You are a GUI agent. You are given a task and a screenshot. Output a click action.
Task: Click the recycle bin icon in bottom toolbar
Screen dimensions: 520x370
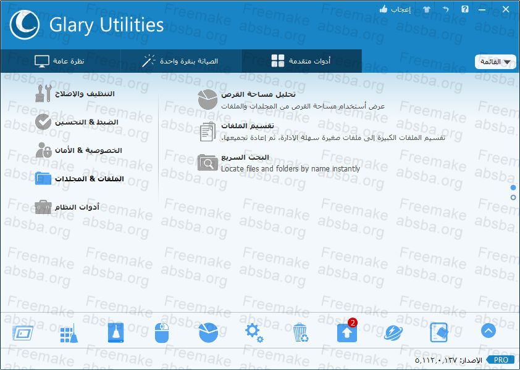301,332
